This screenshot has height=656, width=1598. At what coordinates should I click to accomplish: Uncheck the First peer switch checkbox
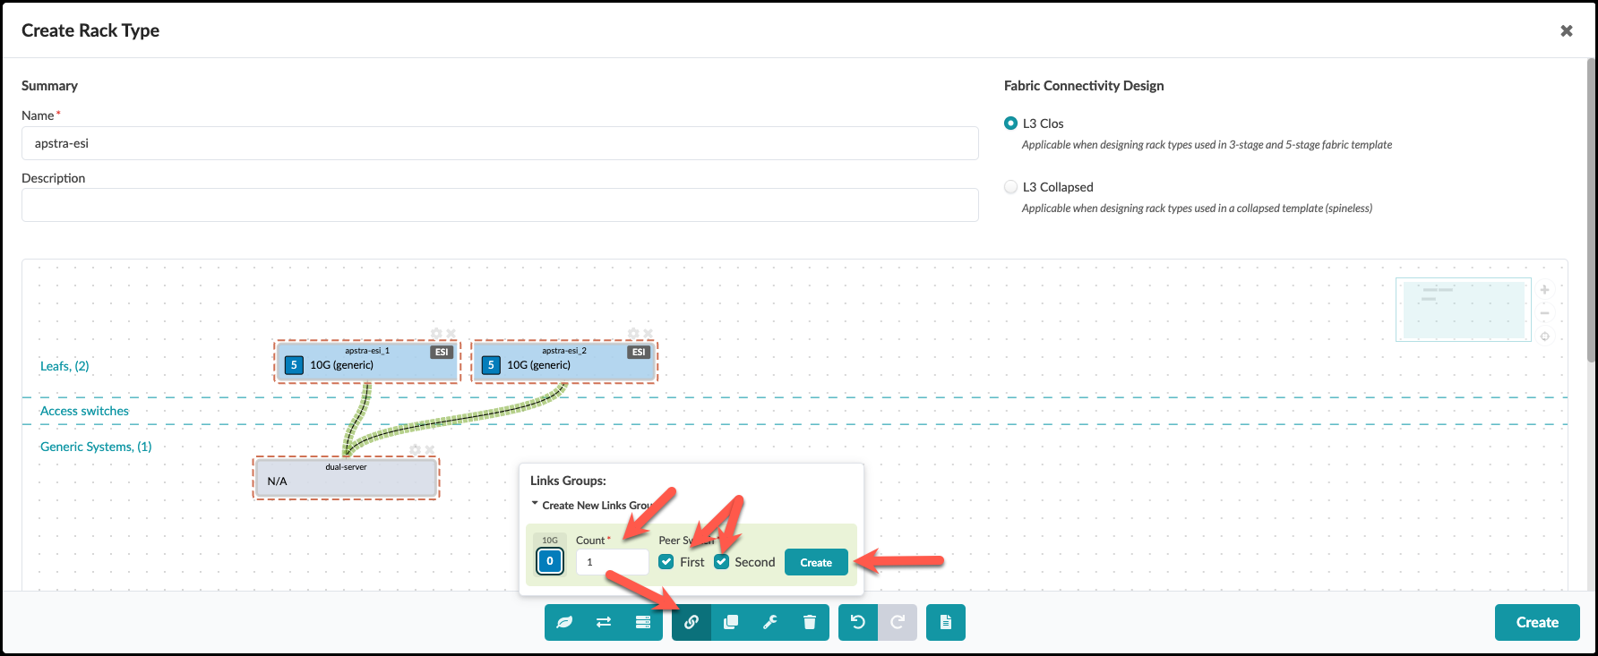coord(666,562)
